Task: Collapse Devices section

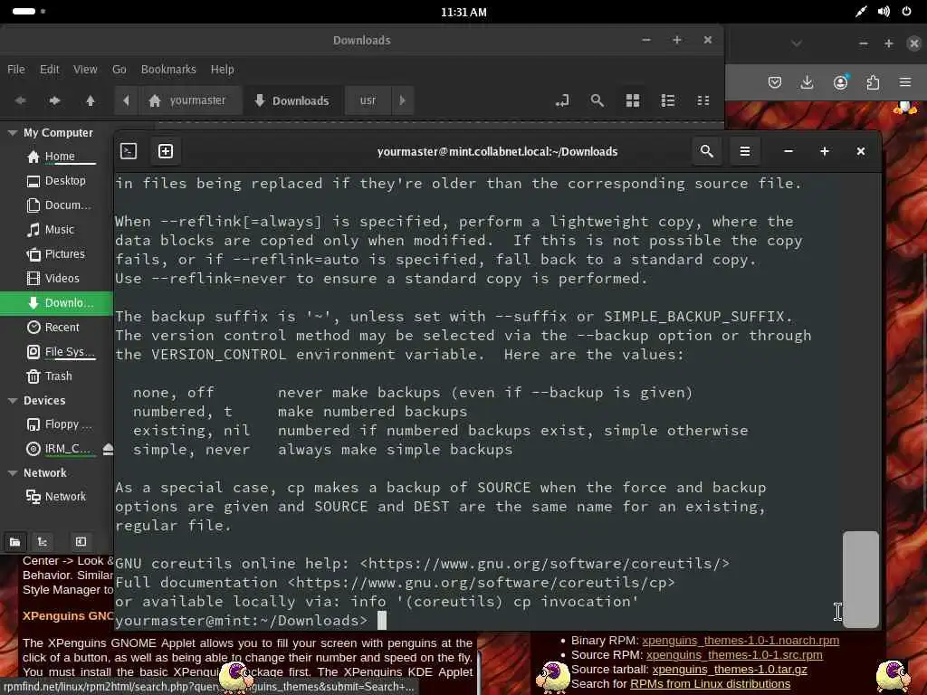Action: point(13,401)
